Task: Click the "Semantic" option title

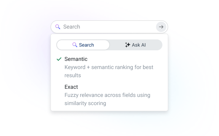Action: coord(76,59)
